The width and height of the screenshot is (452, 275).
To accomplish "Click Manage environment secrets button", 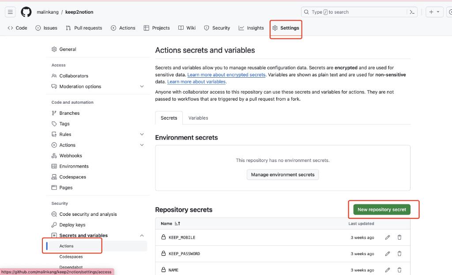I will coord(282,175).
